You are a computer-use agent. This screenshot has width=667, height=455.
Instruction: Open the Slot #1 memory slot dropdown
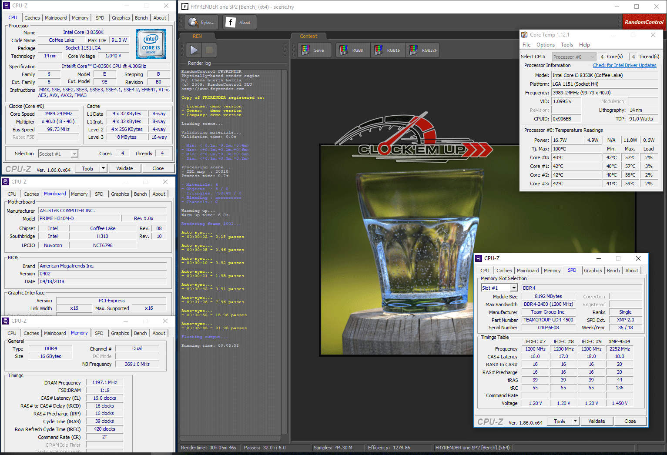pyautogui.click(x=514, y=288)
